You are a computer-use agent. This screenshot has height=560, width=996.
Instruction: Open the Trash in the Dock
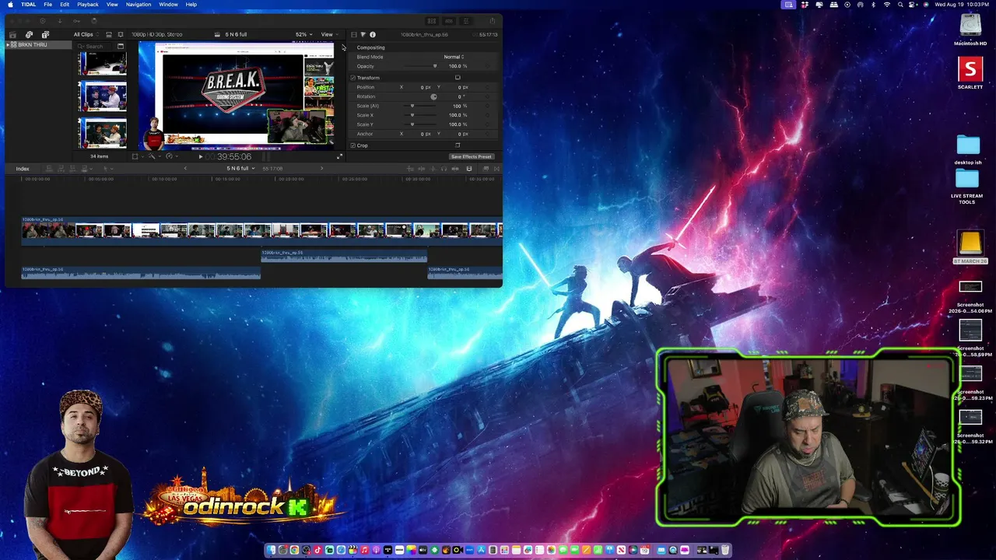click(x=725, y=551)
